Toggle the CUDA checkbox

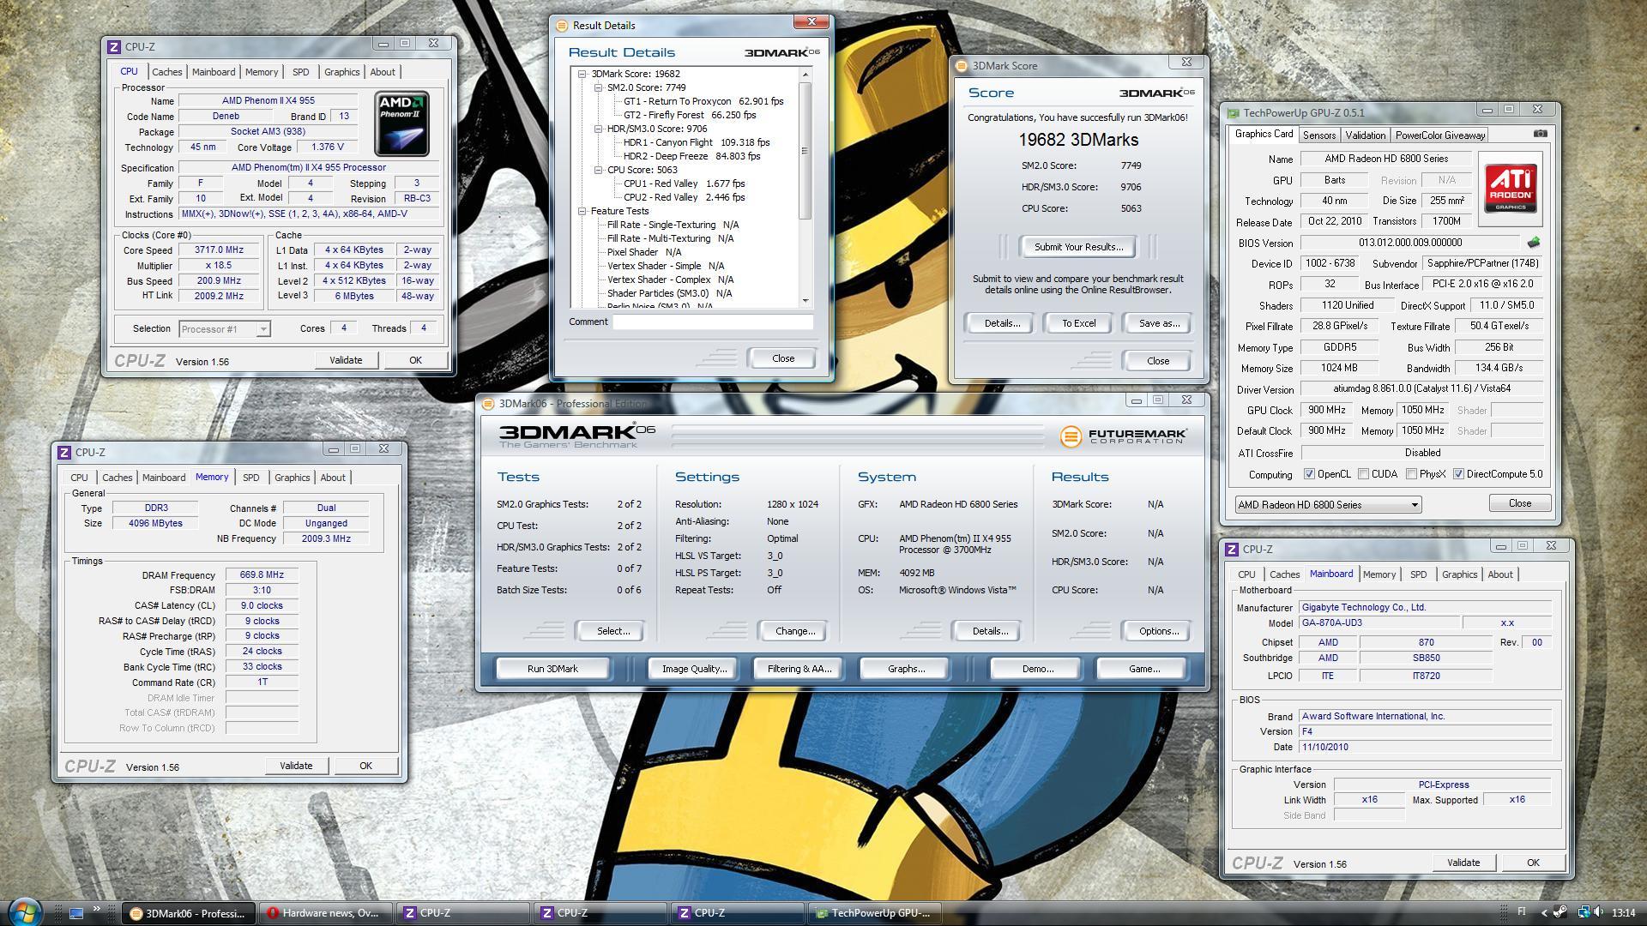[1363, 474]
